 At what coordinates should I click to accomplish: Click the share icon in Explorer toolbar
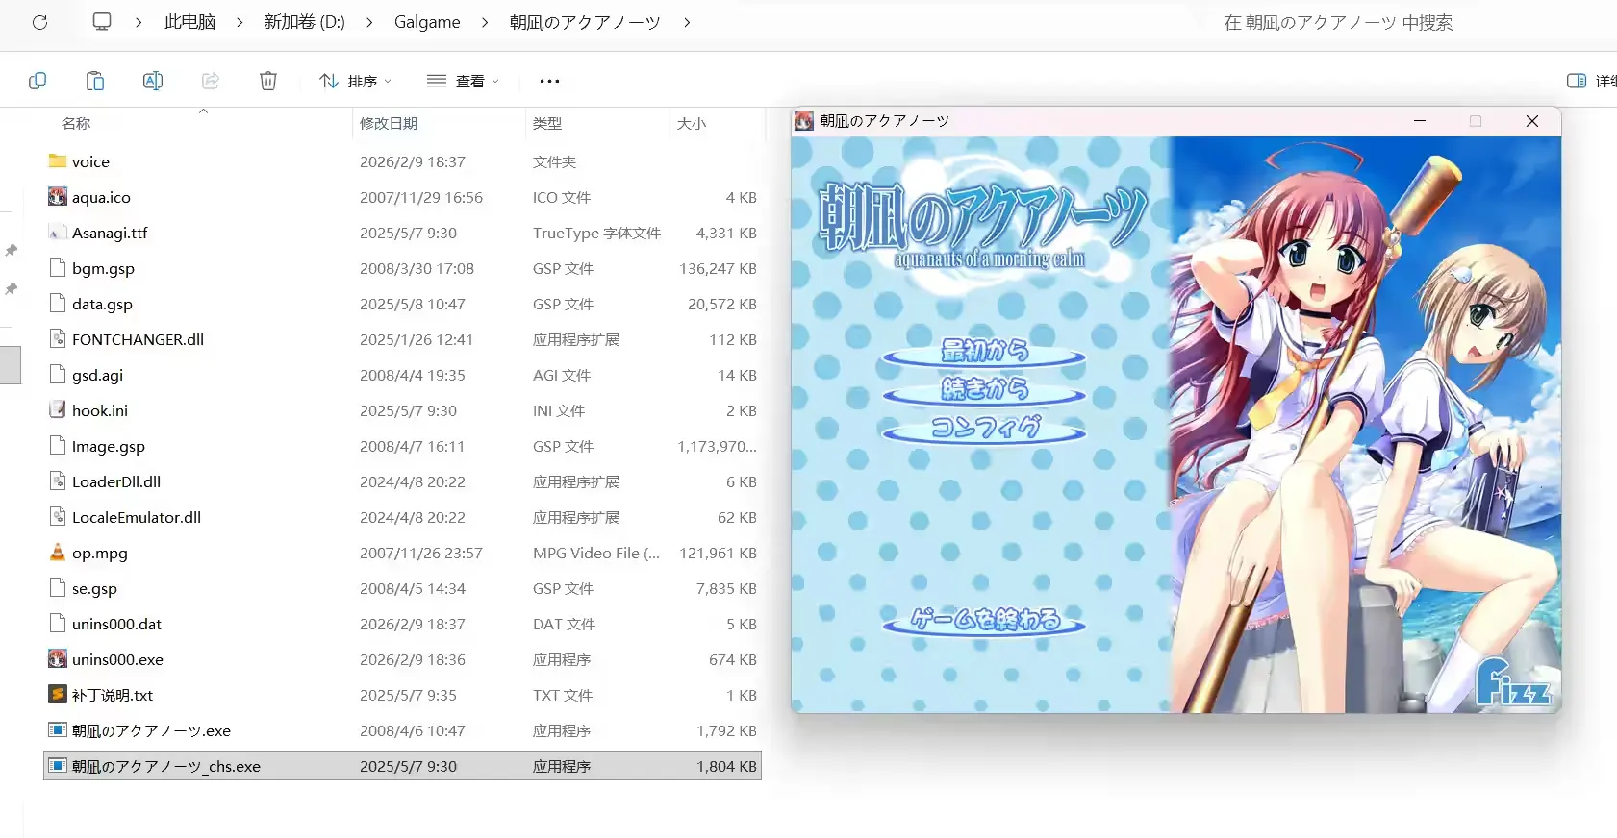point(211,81)
